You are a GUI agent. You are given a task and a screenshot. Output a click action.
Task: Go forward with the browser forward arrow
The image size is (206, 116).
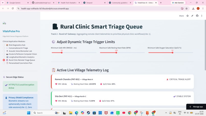8,8
